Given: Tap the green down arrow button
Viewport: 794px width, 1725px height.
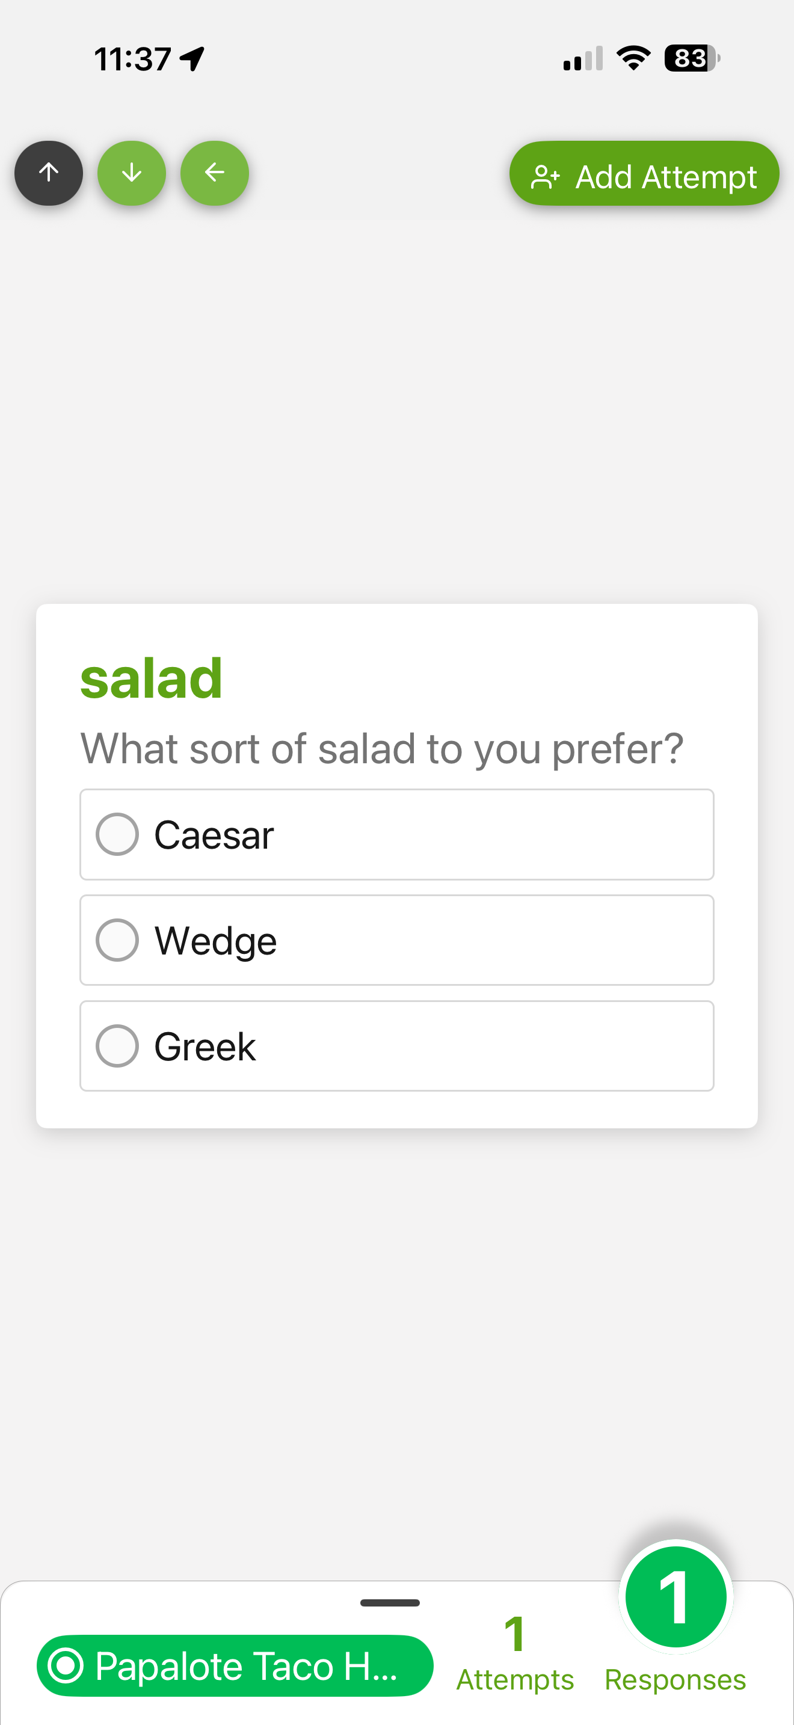Looking at the screenshot, I should point(132,173).
